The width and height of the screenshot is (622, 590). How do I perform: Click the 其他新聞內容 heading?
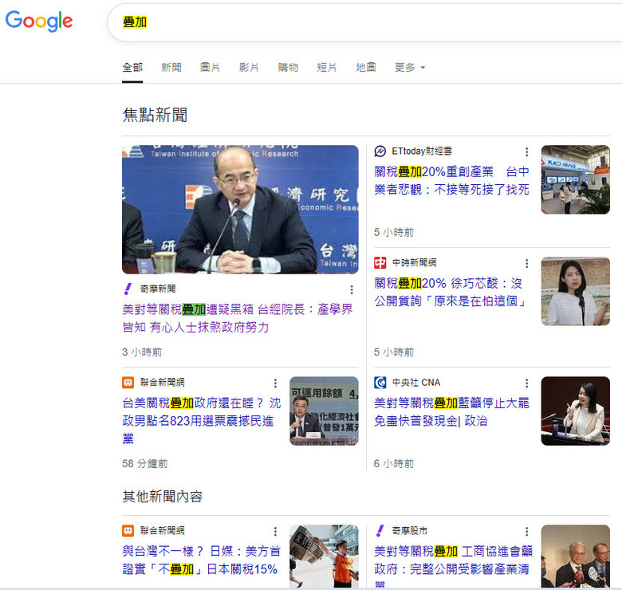(163, 497)
